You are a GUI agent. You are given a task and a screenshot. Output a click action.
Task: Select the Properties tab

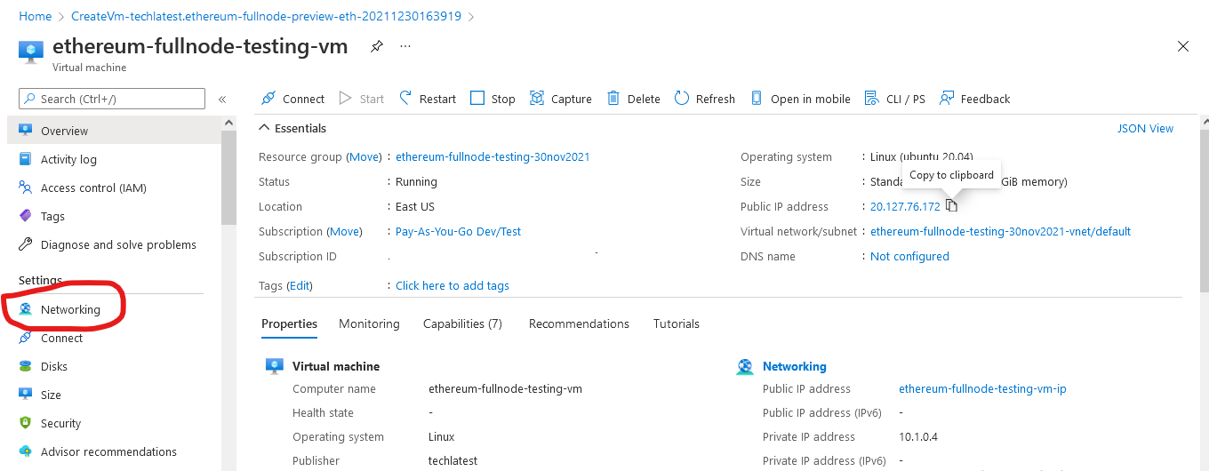click(x=290, y=323)
